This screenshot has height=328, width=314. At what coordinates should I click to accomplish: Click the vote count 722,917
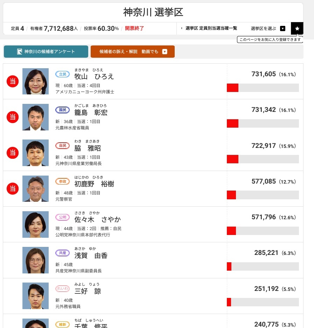[x=264, y=145]
